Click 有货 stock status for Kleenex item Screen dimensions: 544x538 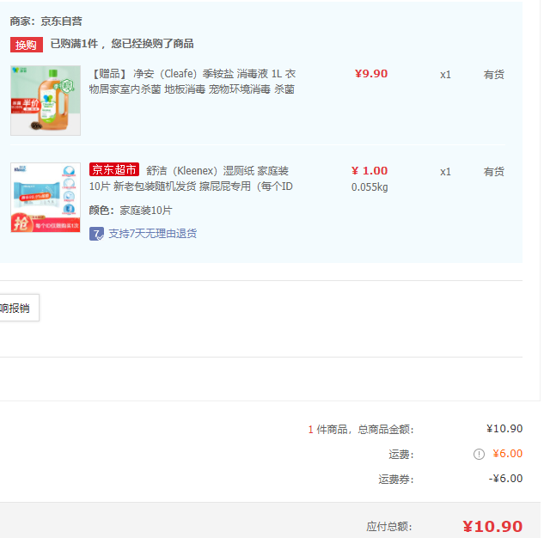coord(493,171)
